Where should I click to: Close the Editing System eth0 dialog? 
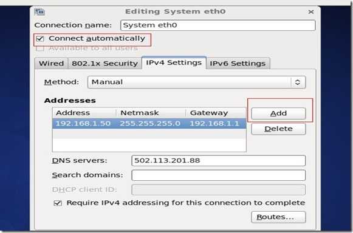(x=311, y=12)
